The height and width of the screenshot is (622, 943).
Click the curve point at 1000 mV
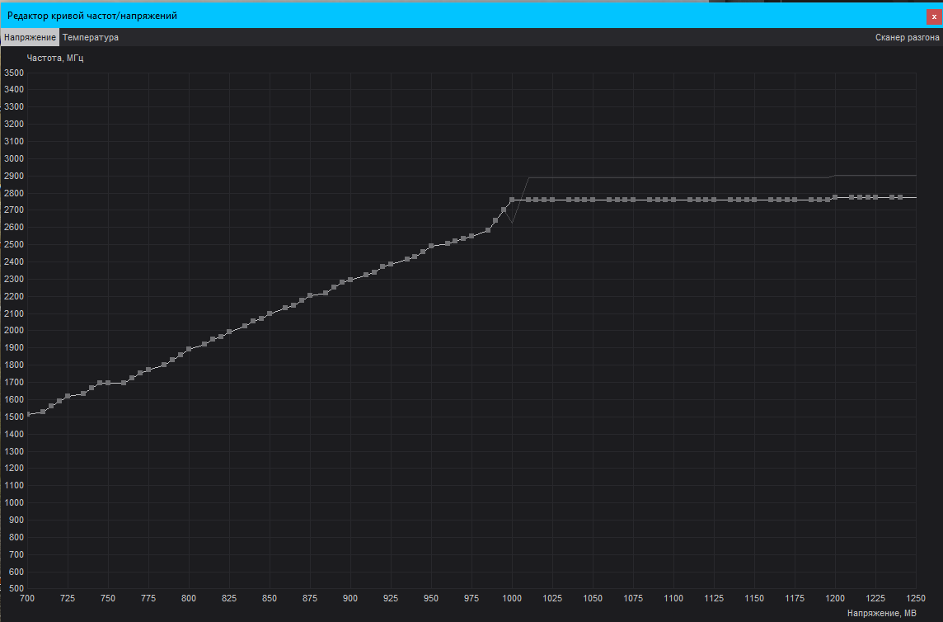512,200
